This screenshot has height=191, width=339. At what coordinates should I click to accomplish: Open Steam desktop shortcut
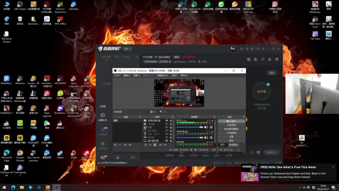coord(60,154)
